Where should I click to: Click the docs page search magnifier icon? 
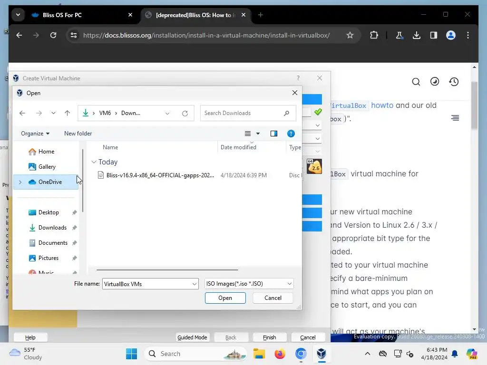coord(416,82)
